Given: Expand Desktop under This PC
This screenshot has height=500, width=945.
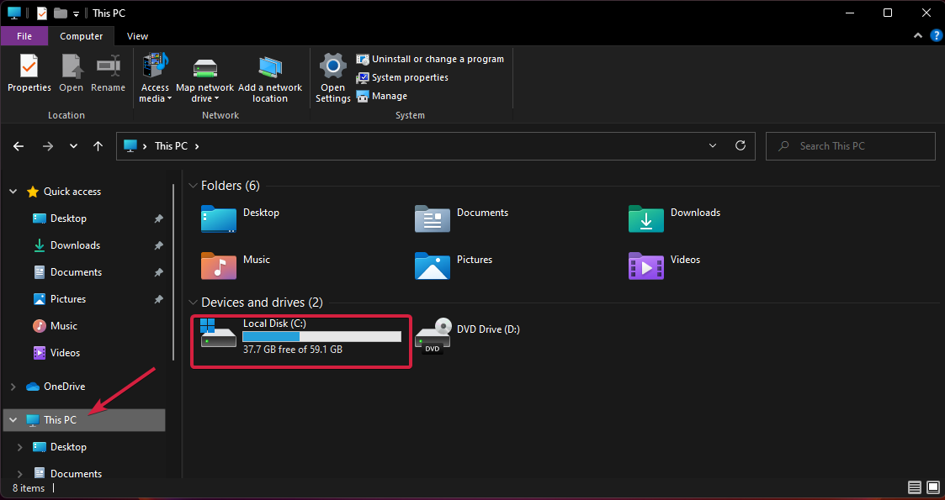Looking at the screenshot, I should [19, 447].
